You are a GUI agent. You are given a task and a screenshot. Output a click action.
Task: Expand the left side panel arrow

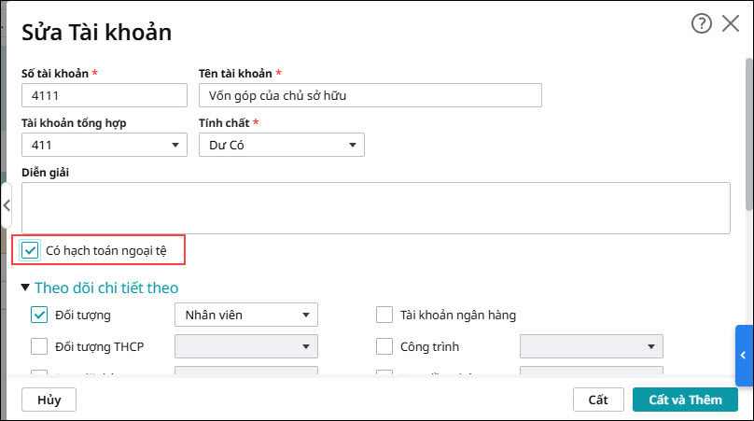tap(7, 205)
